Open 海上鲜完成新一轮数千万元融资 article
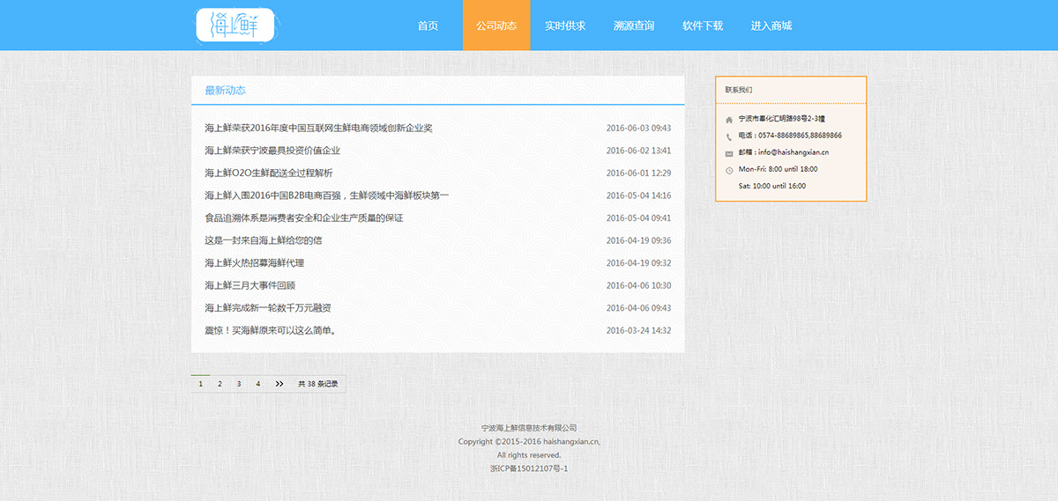The height and width of the screenshot is (501, 1058). point(267,308)
